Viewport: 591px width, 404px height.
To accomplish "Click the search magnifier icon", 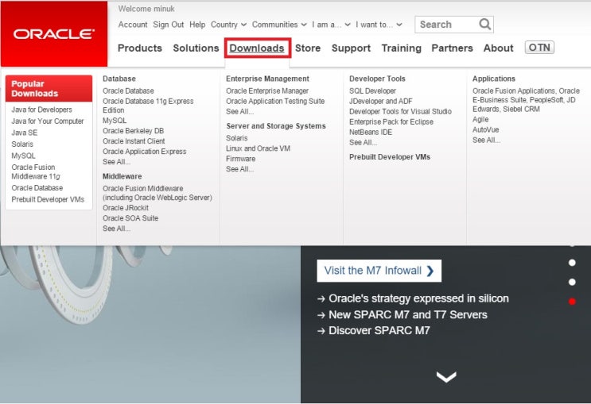I will point(484,25).
